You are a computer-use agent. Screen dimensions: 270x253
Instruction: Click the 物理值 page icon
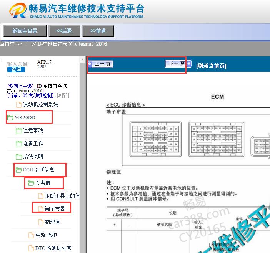[41, 222]
